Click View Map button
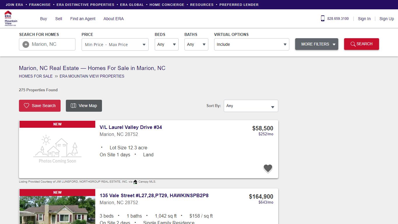Screen dimensions: 398x224 tap(84, 106)
